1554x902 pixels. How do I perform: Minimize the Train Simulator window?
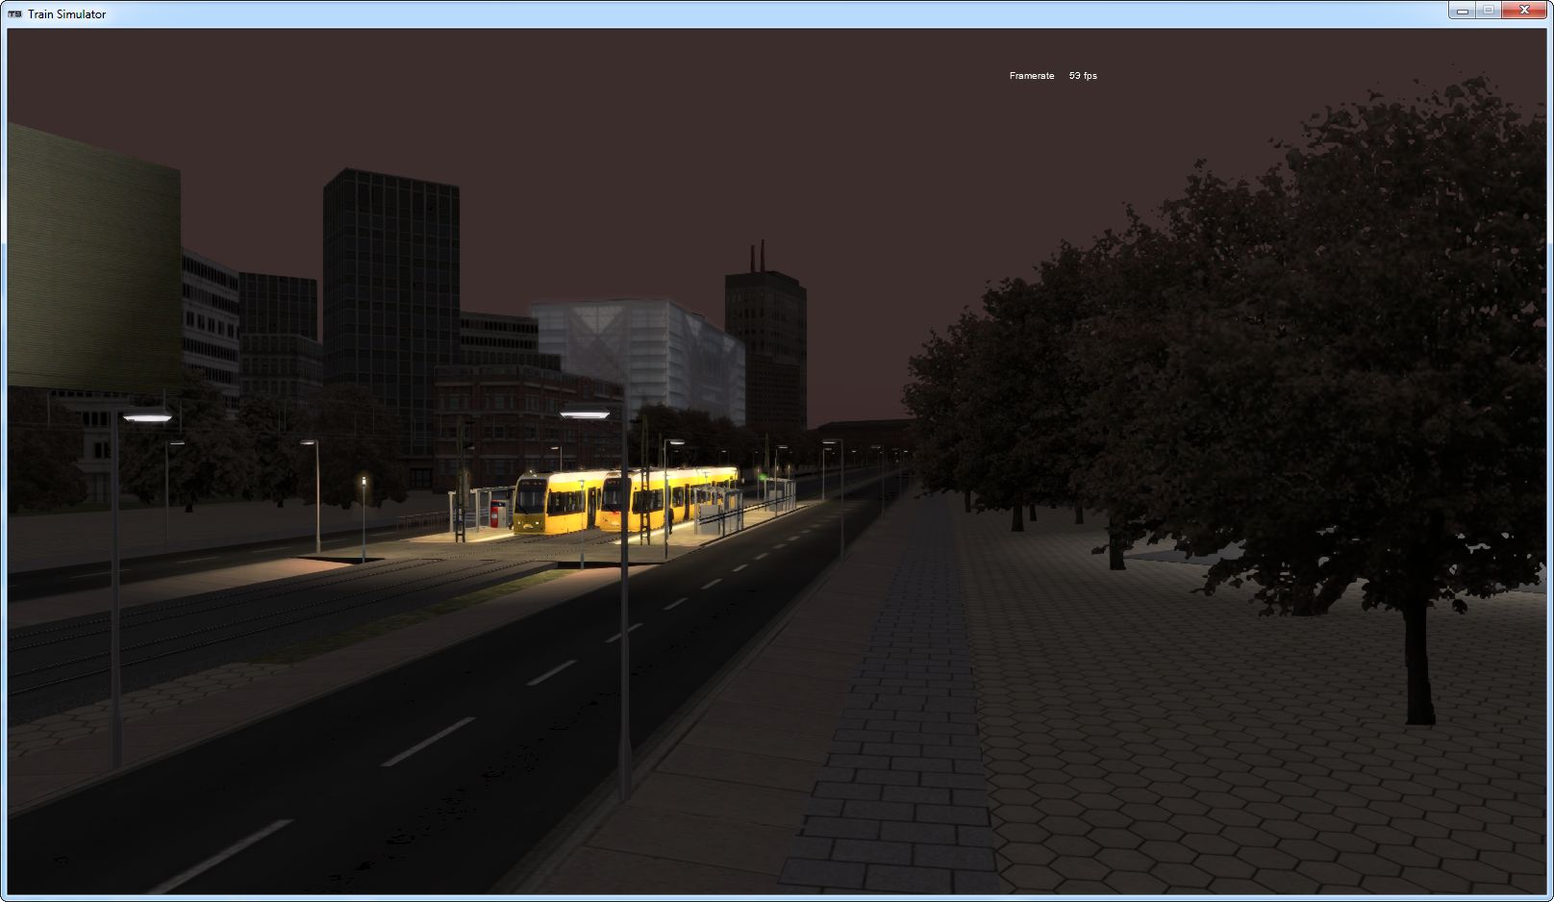(1462, 11)
